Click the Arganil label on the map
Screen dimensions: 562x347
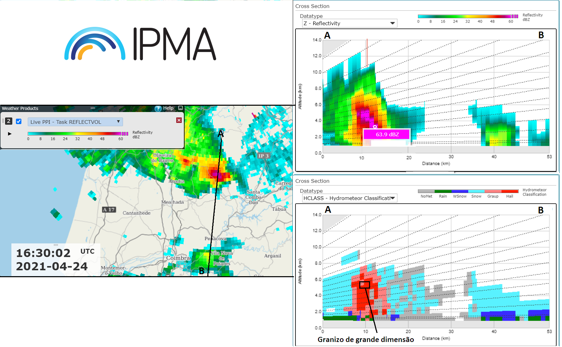[272, 256]
